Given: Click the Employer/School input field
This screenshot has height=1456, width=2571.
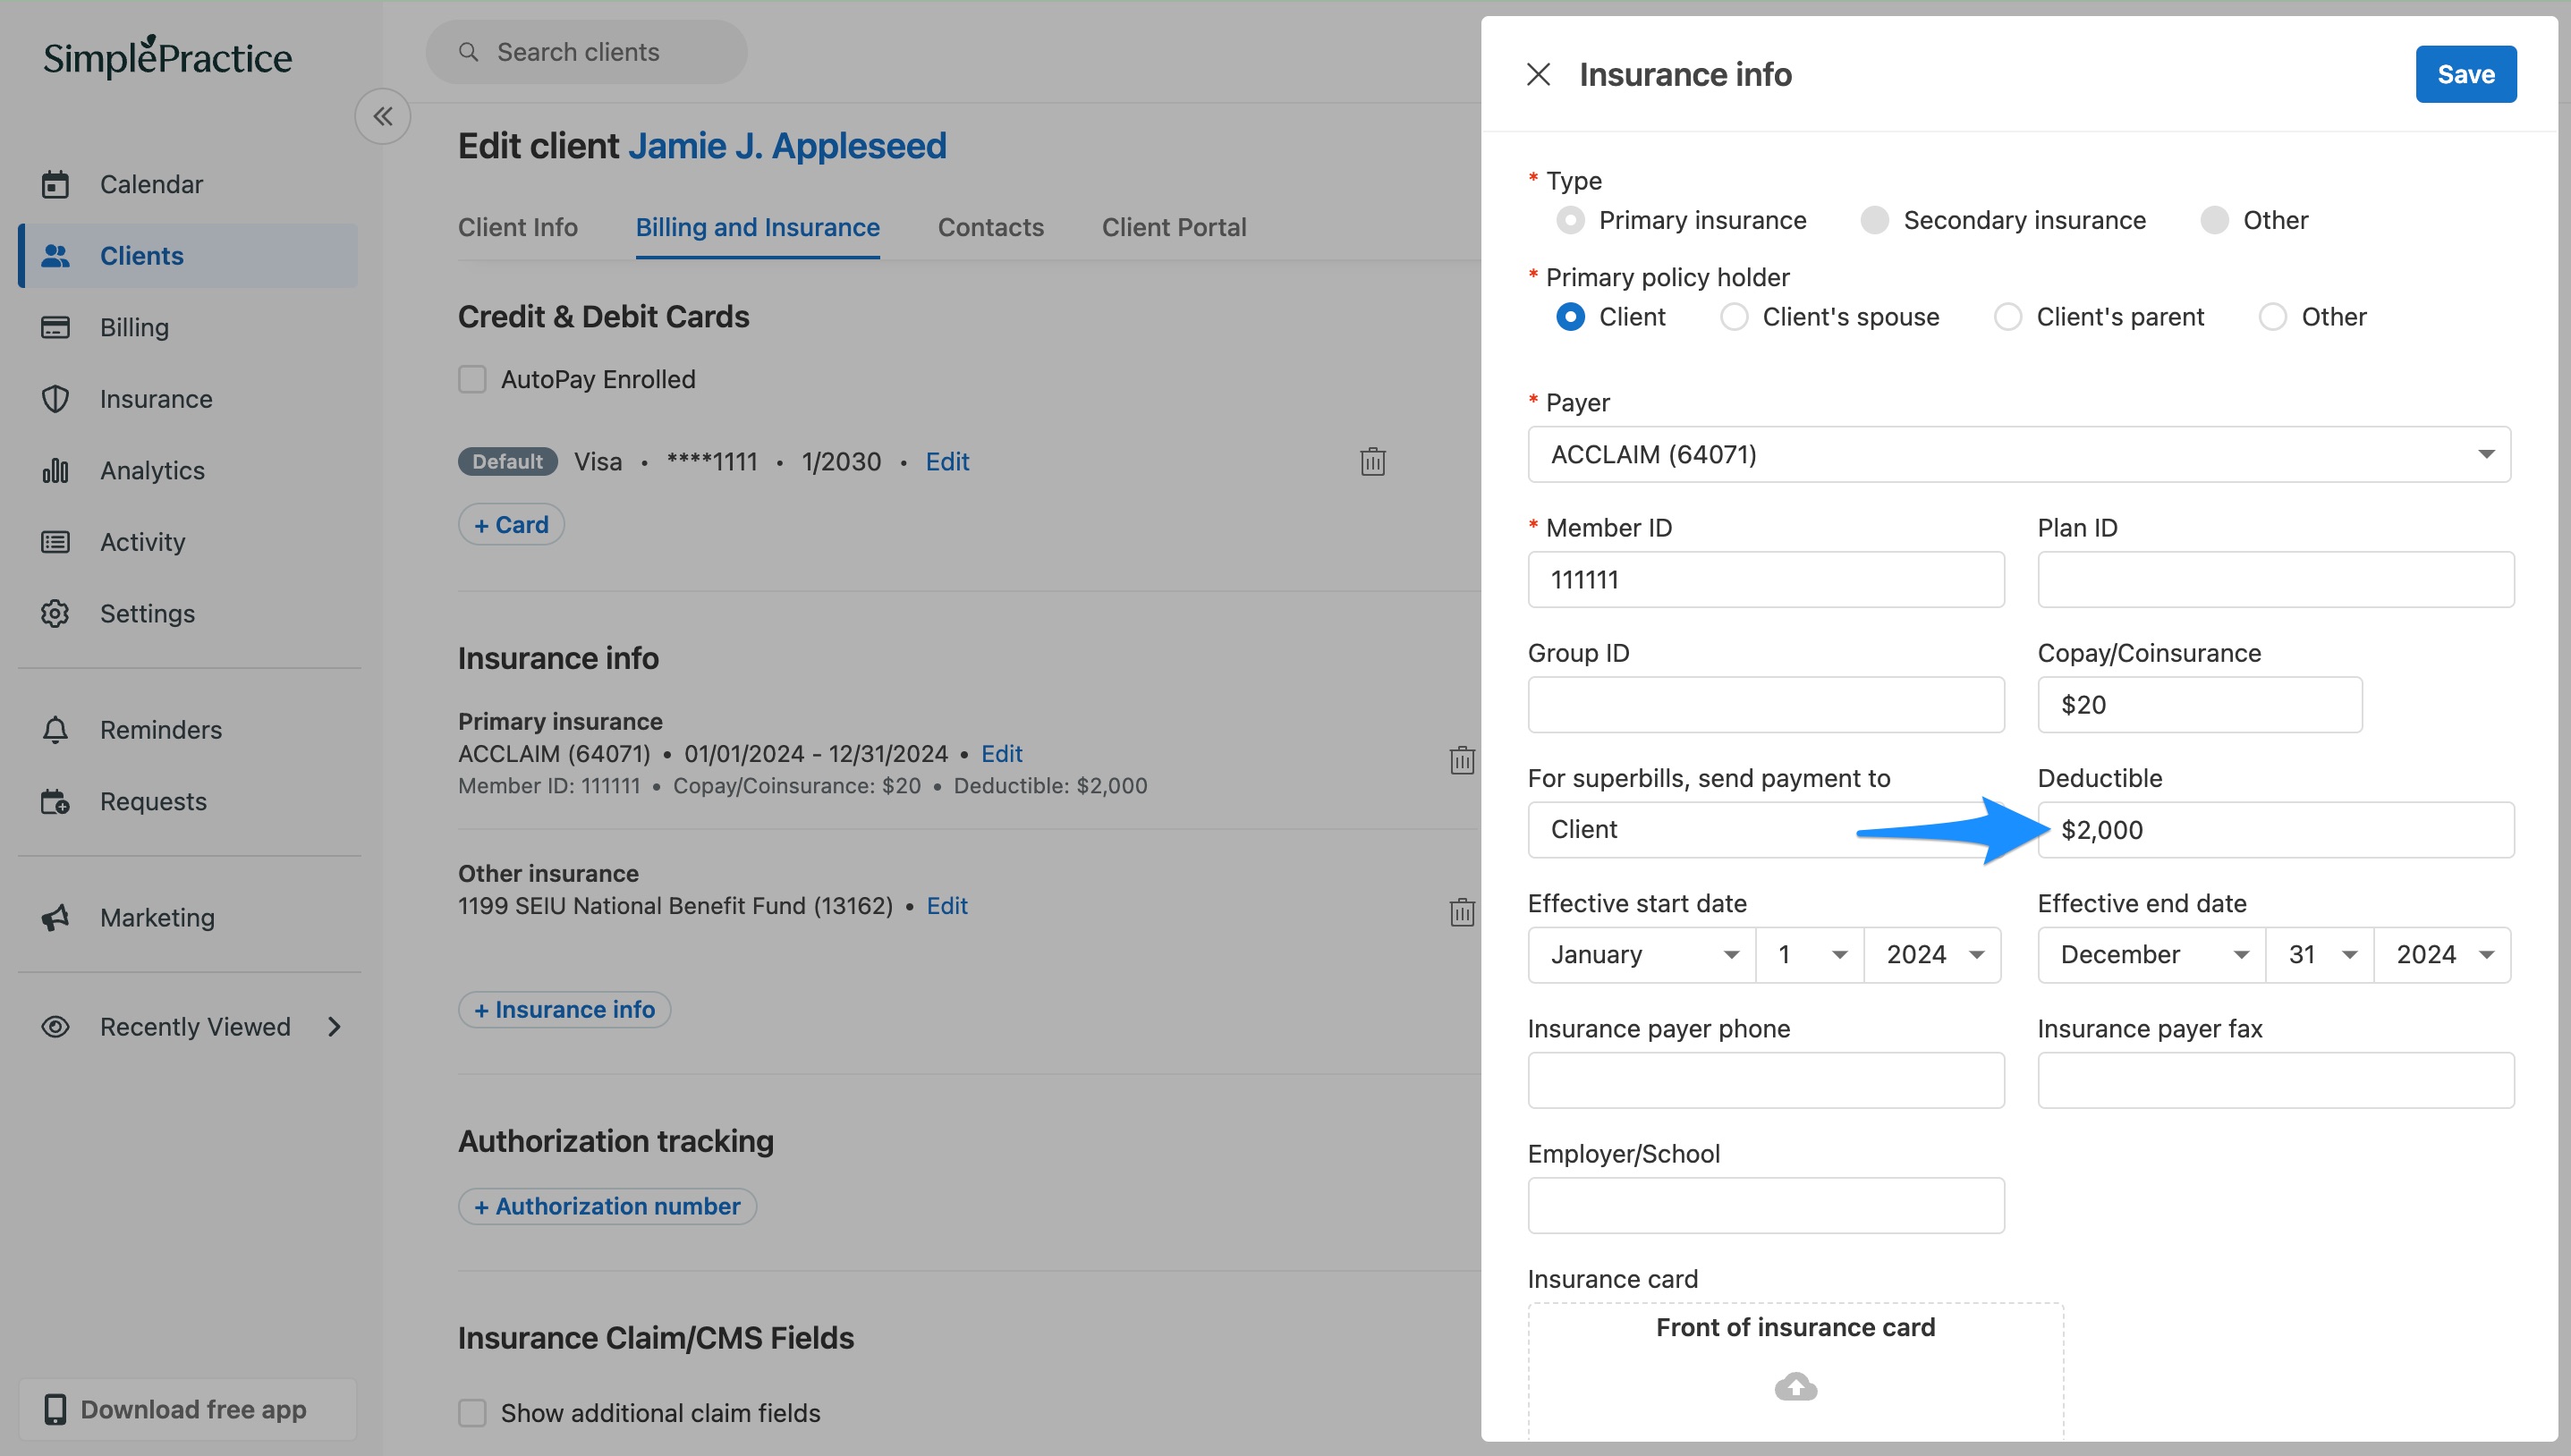Looking at the screenshot, I should pyautogui.click(x=1766, y=1205).
